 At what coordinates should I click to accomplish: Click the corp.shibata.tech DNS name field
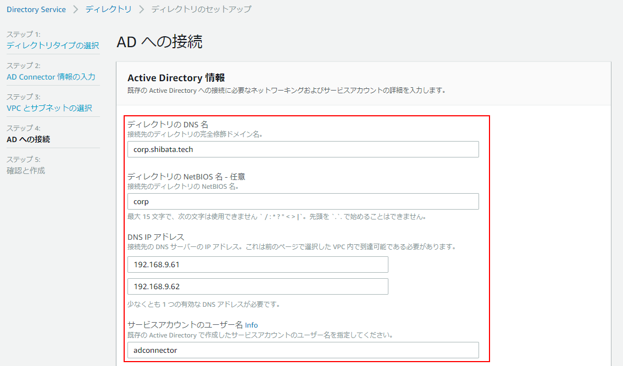(303, 149)
